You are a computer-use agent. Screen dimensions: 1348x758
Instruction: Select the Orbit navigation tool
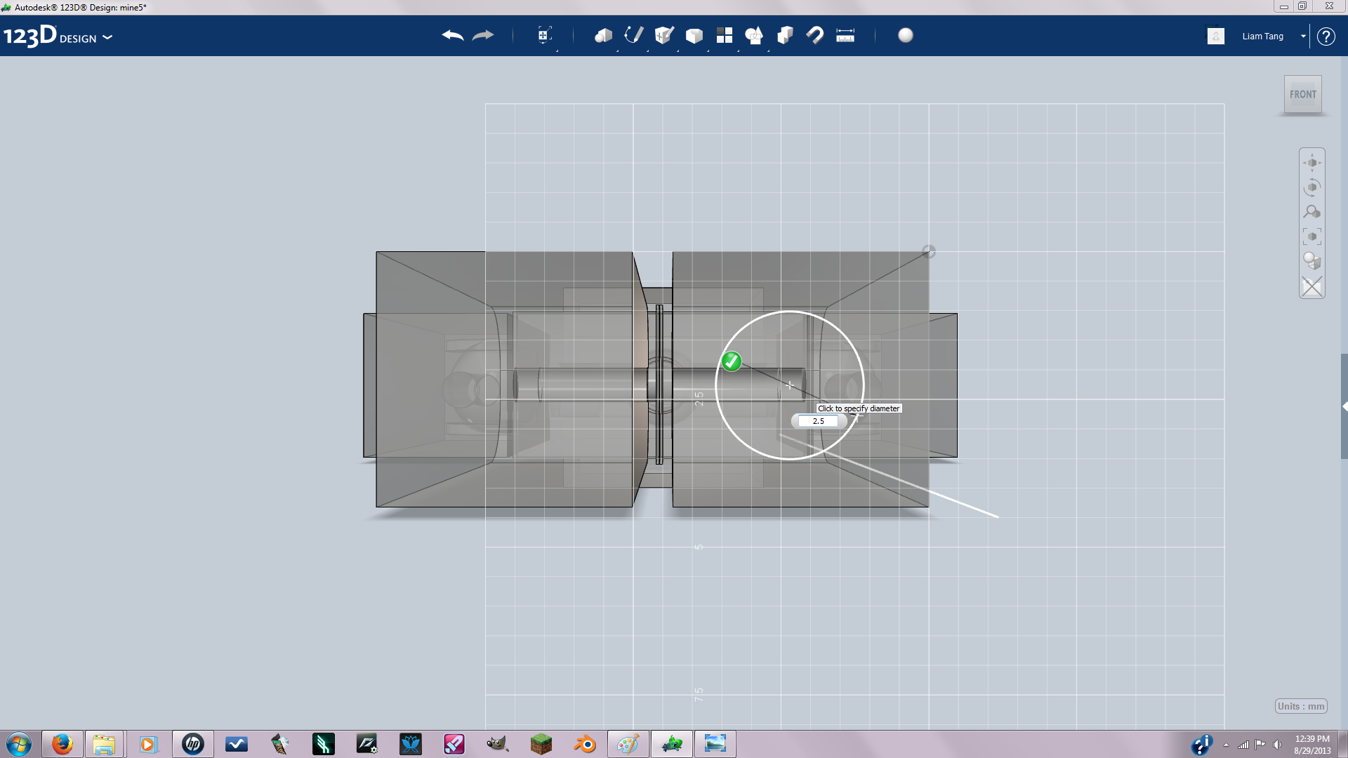coord(1312,187)
